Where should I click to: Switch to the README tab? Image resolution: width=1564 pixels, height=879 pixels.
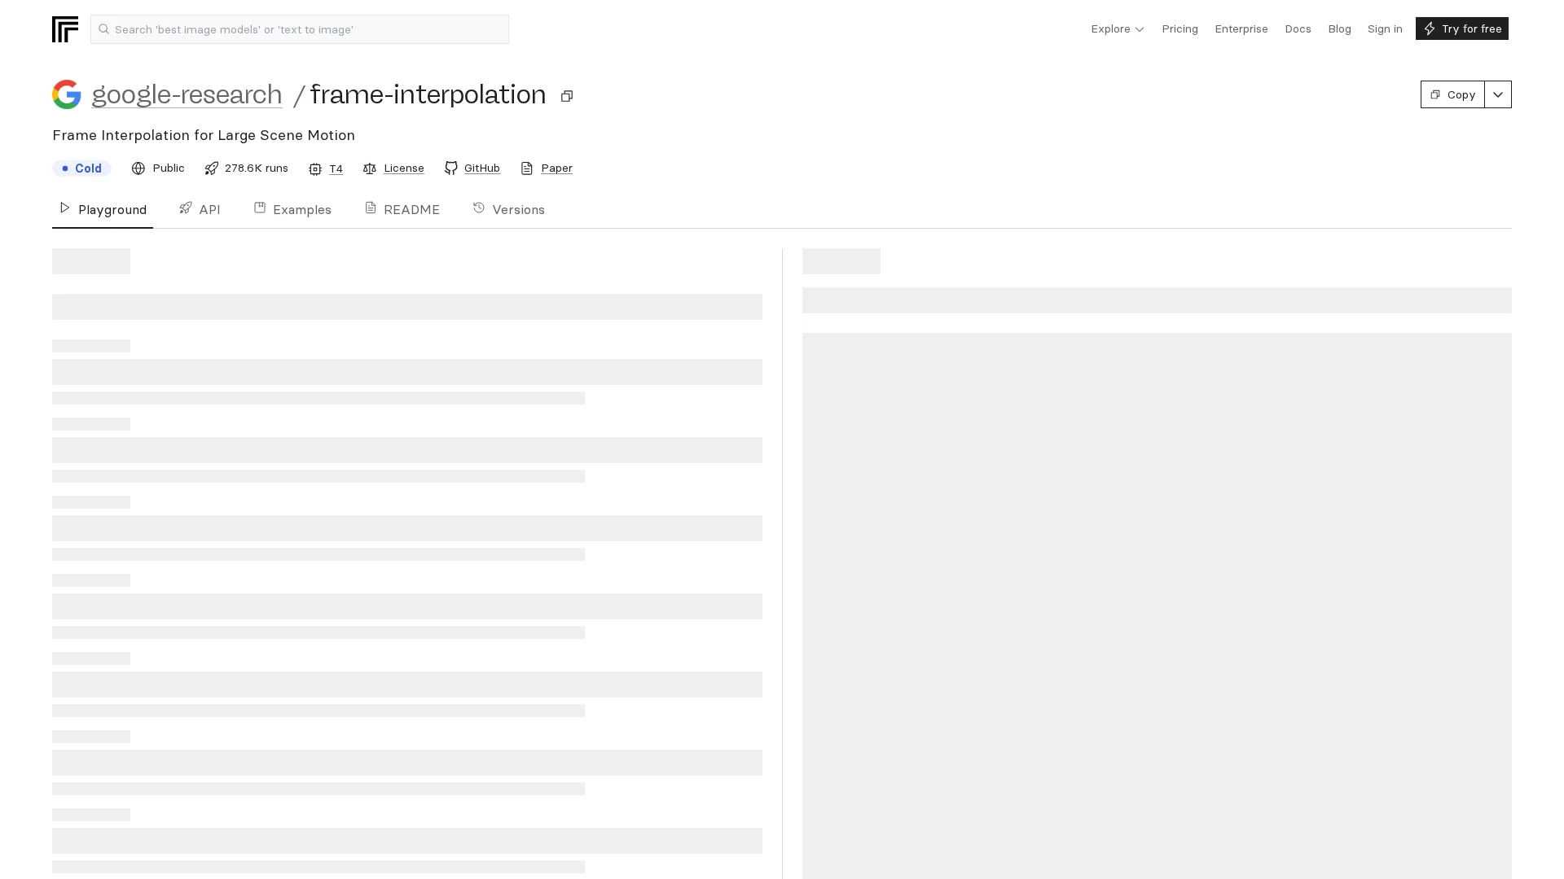point(402,209)
